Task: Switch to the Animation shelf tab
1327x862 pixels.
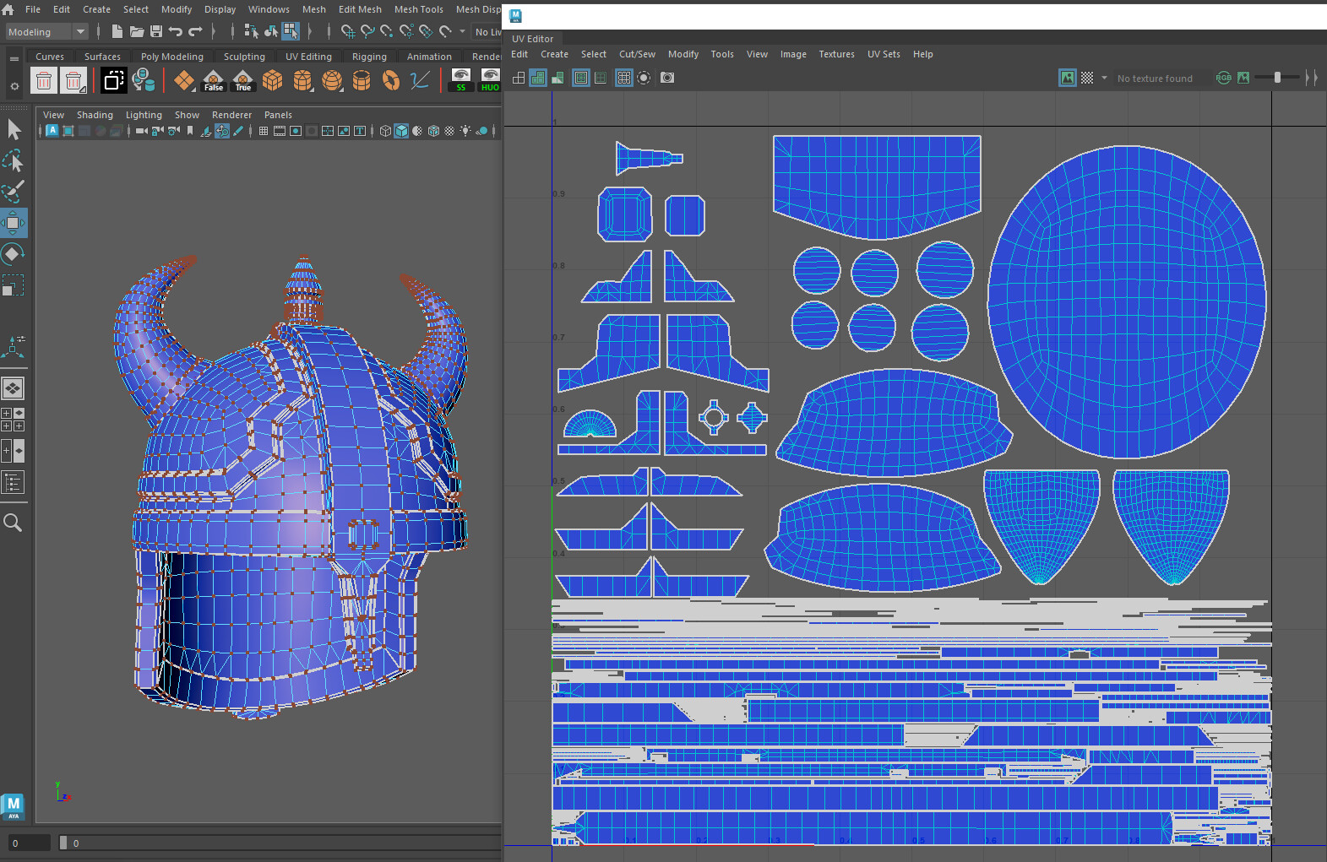Action: coord(429,57)
